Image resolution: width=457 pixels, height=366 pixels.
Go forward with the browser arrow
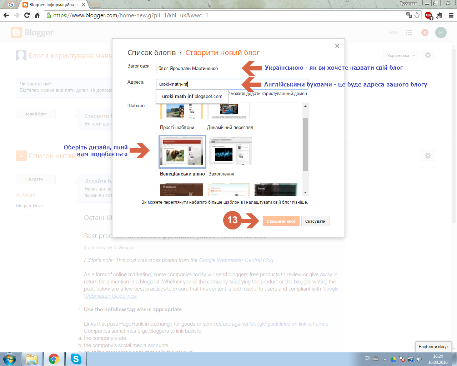[x=16, y=15]
